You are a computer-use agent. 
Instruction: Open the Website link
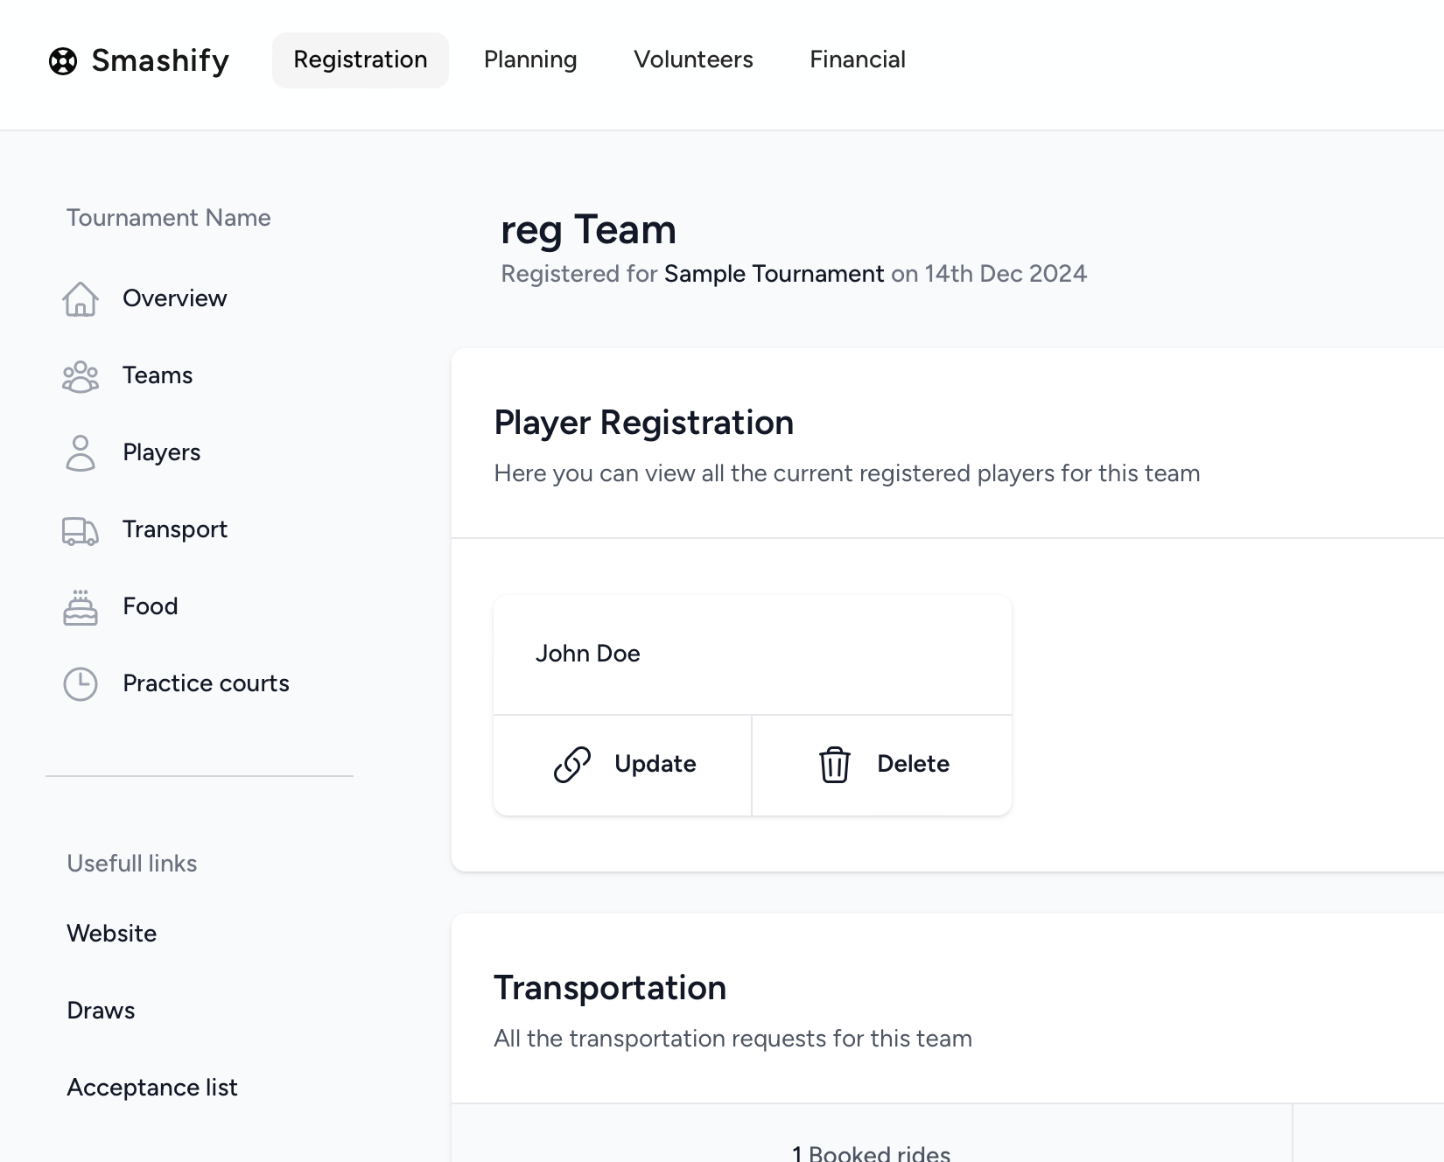[112, 934]
